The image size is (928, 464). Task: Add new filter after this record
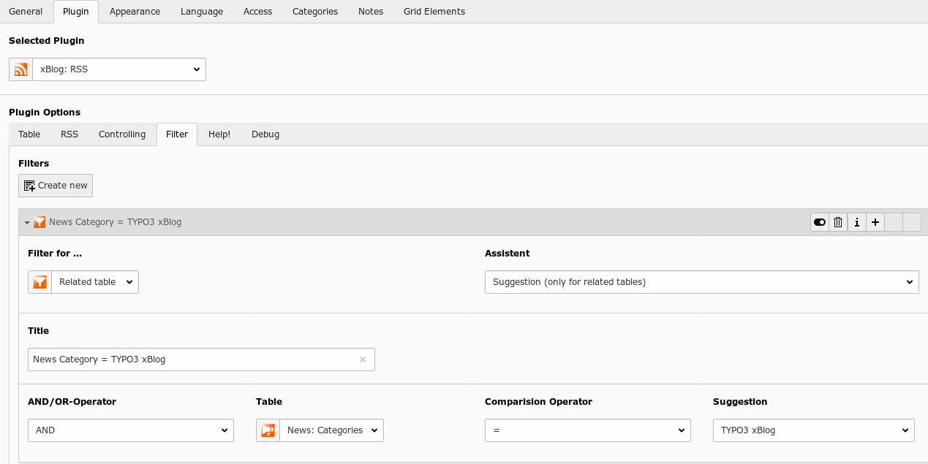pos(875,222)
